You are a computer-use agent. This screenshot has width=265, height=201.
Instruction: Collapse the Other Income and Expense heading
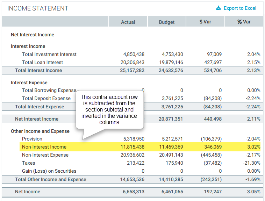point(40,131)
